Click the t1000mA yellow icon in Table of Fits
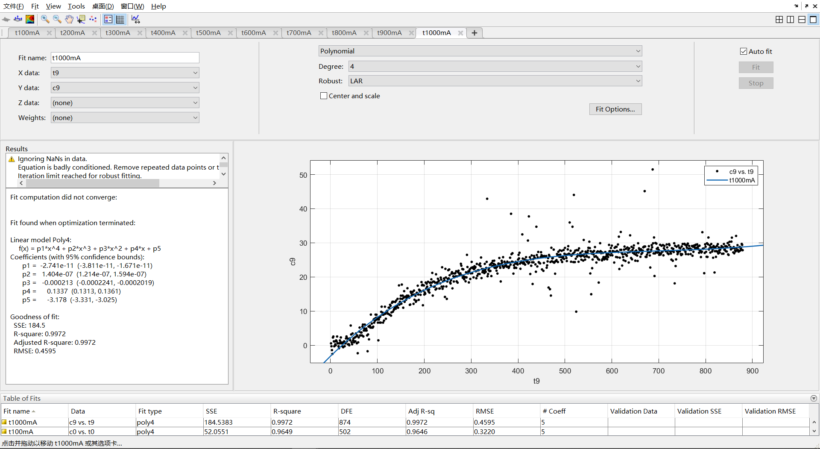820x449 pixels. pos(4,422)
